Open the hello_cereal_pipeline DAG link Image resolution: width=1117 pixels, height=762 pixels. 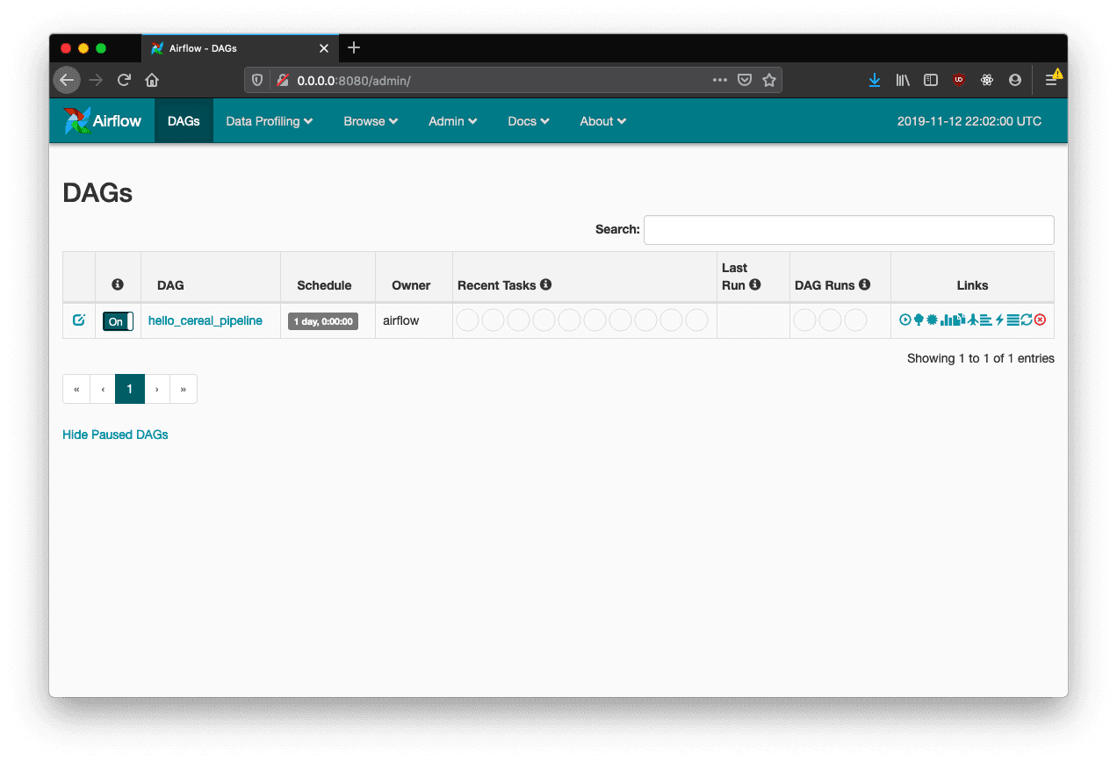tap(205, 320)
